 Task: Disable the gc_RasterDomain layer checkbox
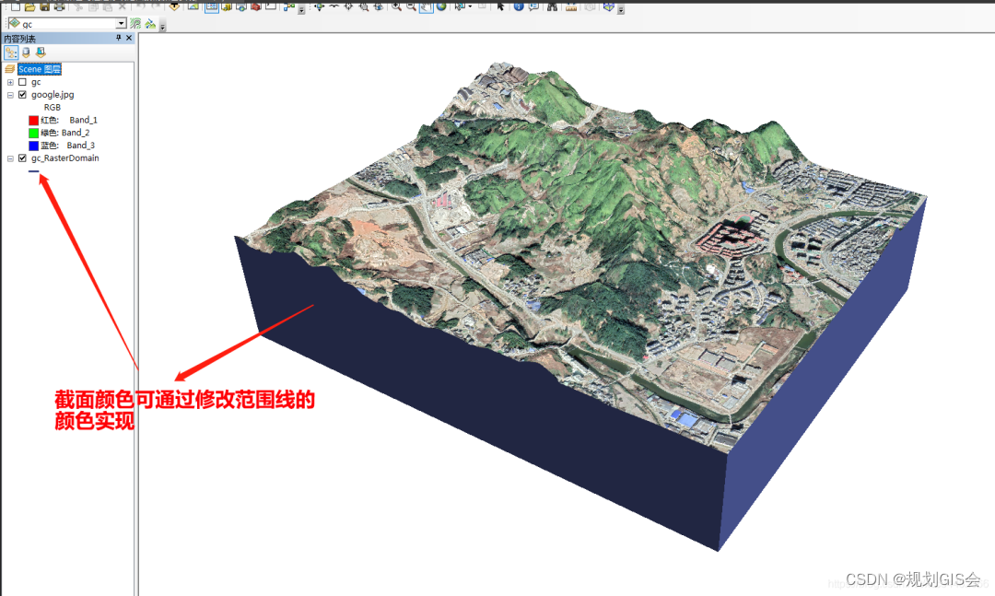(23, 158)
